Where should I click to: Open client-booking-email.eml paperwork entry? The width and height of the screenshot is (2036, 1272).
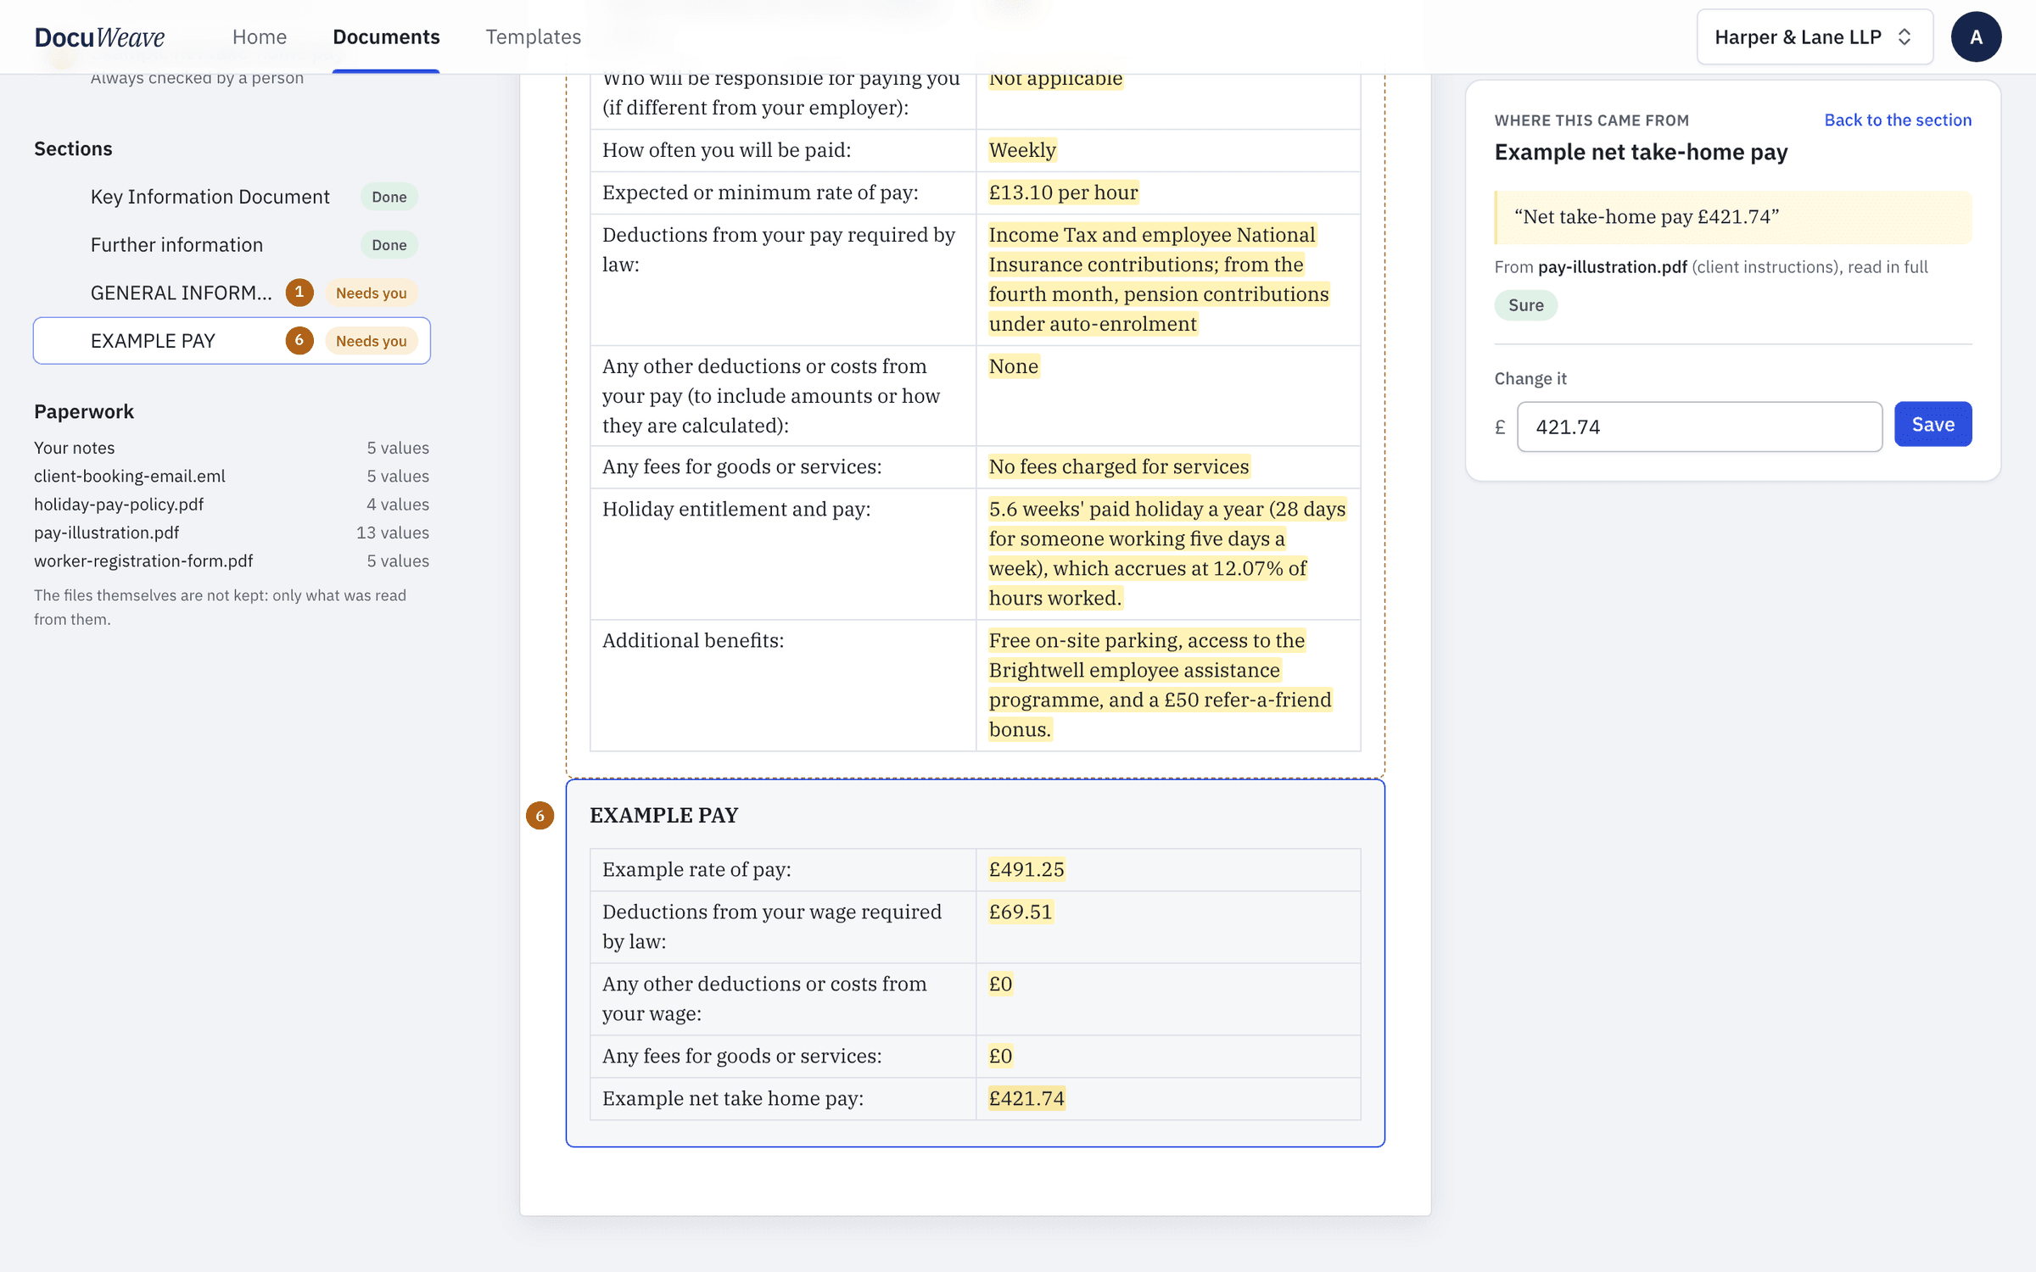point(232,477)
